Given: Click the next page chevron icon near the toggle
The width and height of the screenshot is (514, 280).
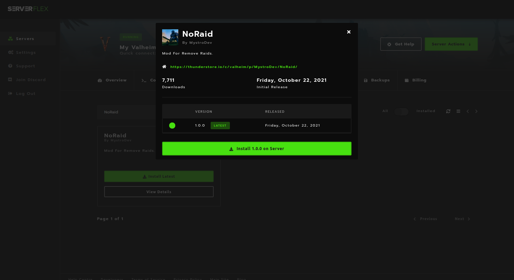Looking at the screenshot, I should point(476,111).
